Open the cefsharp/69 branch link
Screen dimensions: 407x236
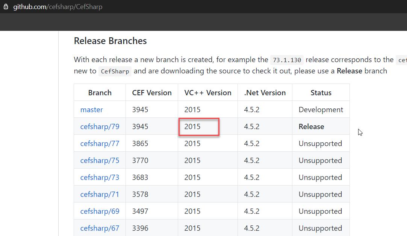(99, 211)
